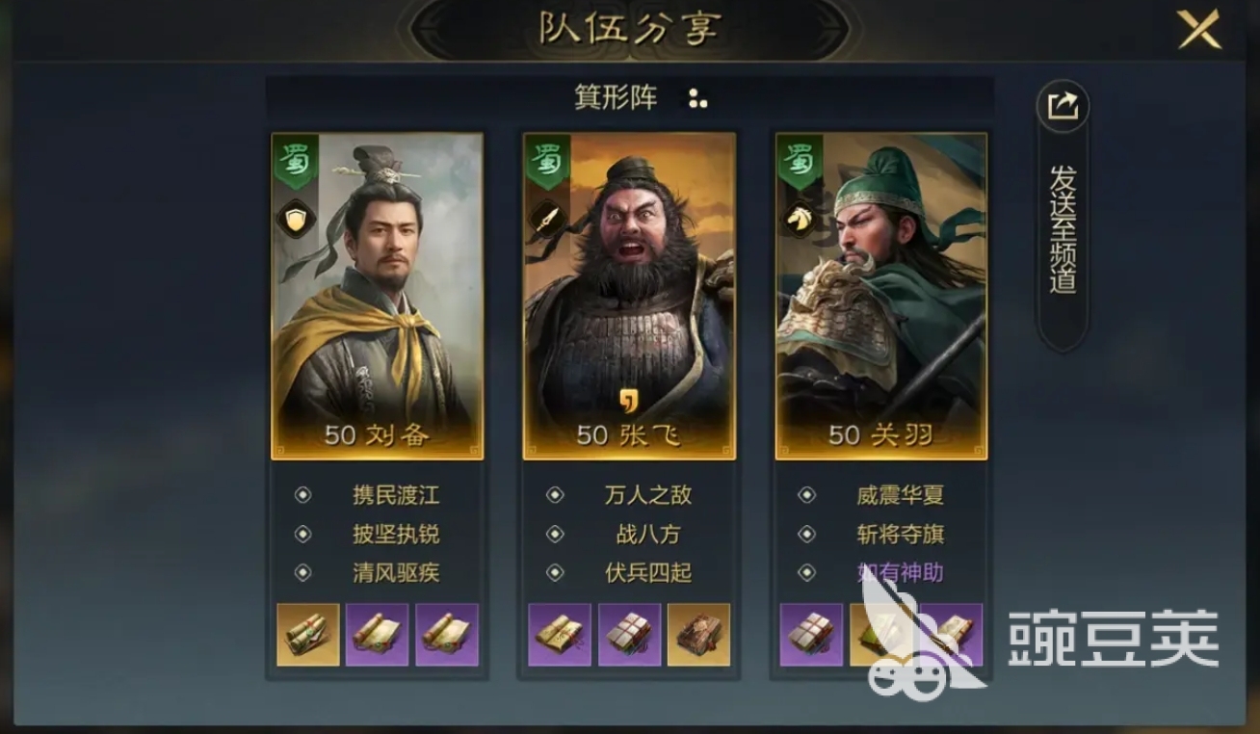View the 刘备 general card portrait
The width and height of the screenshot is (1260, 734).
point(378,296)
